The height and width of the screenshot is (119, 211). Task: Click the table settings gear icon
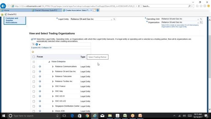[37, 44]
